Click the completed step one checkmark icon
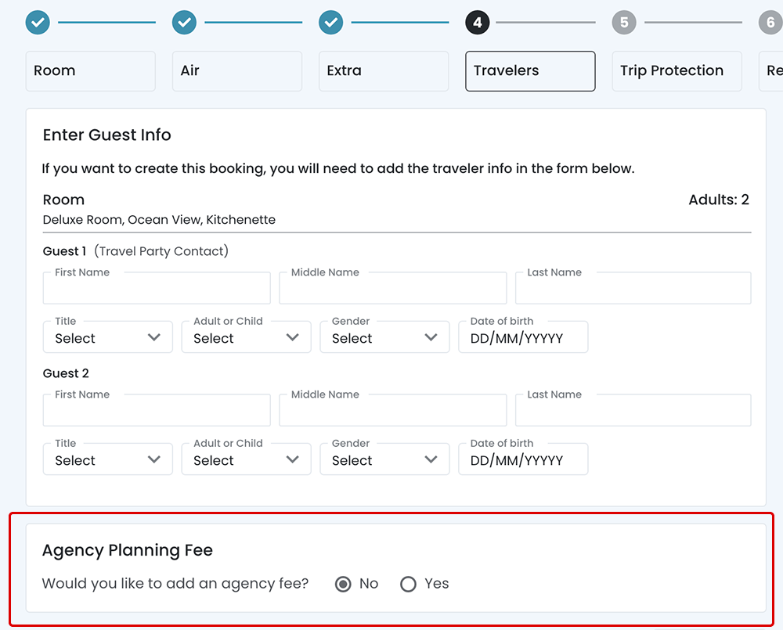Viewport: 783px width, 630px height. pos(38,23)
